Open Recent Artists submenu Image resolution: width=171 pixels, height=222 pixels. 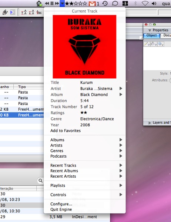[x=85, y=176]
